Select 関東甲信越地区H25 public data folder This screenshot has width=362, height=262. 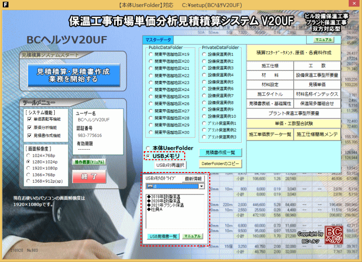coord(151,96)
